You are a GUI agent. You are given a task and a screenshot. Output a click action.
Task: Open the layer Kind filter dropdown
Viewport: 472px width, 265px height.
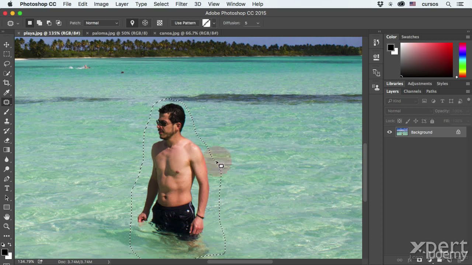(x=402, y=101)
